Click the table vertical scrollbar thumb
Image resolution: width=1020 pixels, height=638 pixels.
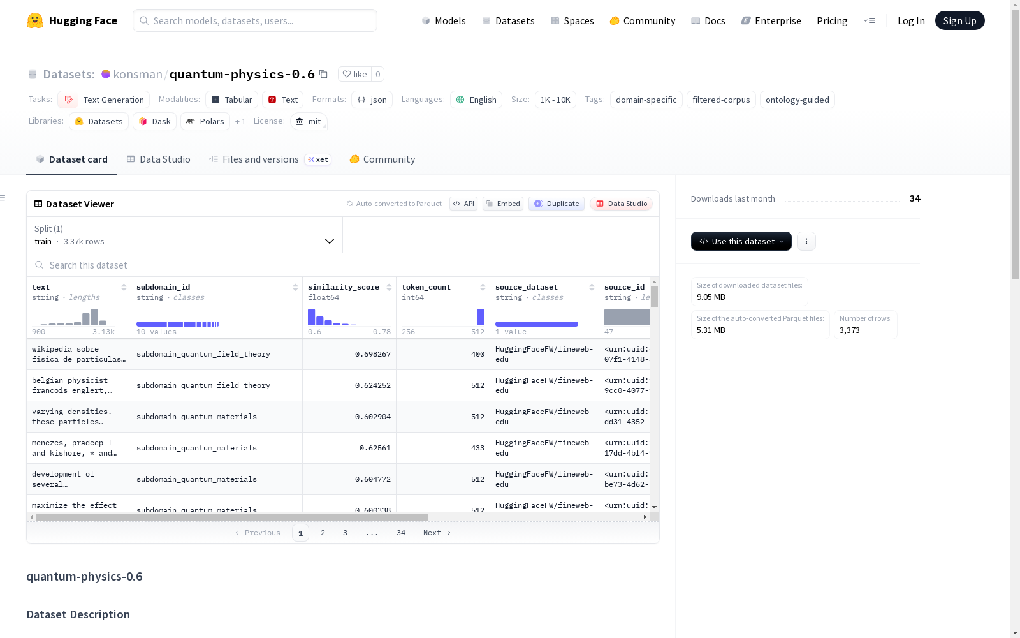654,297
